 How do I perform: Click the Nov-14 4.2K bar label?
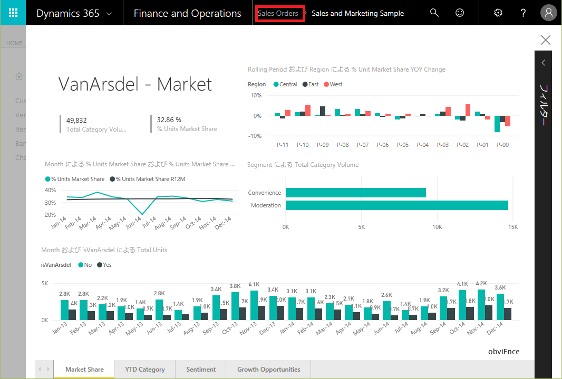tap(481, 283)
